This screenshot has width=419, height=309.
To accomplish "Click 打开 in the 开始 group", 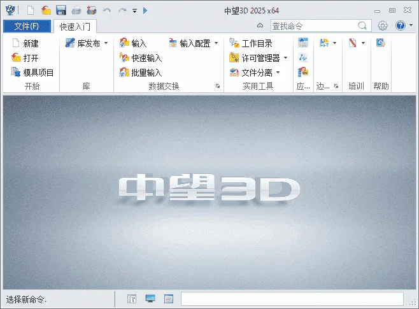I will pos(25,58).
